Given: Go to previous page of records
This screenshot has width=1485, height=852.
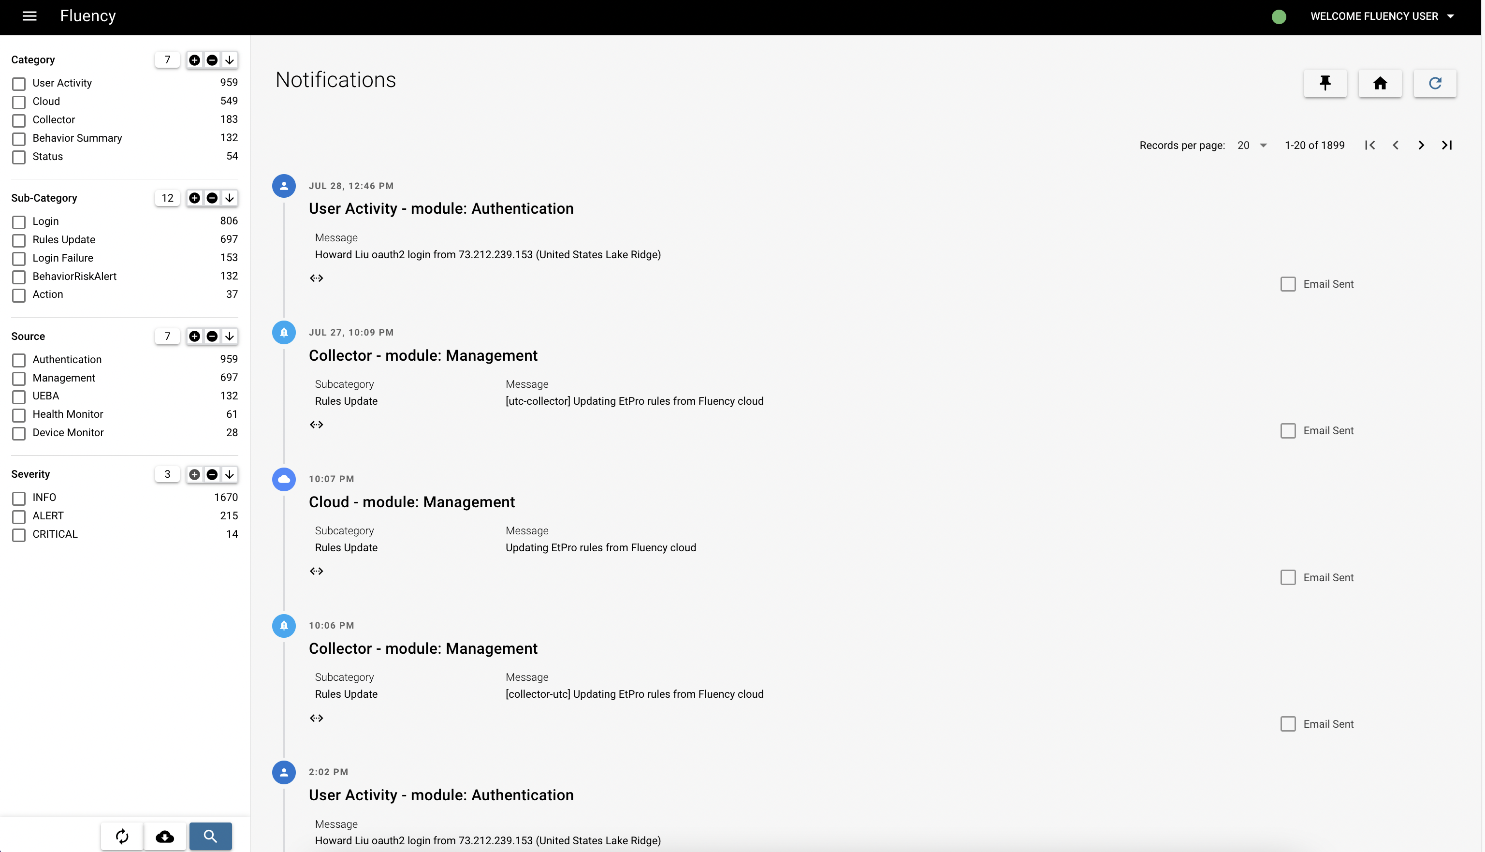Looking at the screenshot, I should pyautogui.click(x=1396, y=145).
